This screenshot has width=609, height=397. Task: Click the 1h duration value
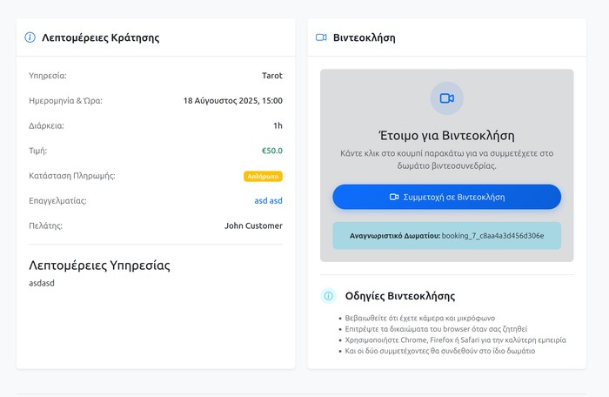278,125
